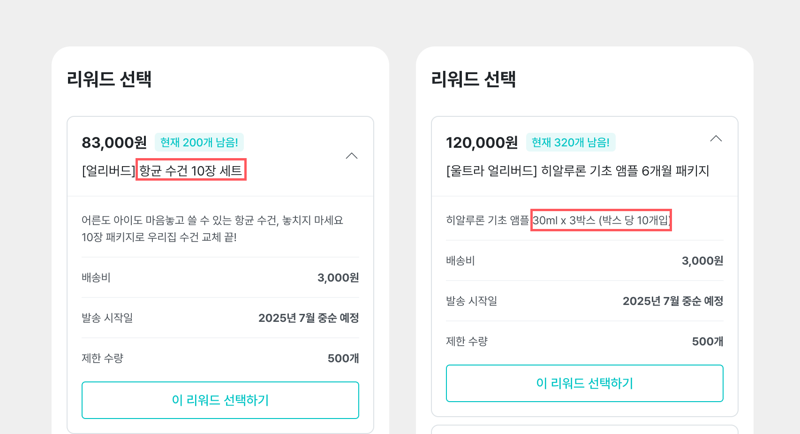800x434 pixels.
Task: Click the '현재 200개 남음!' stock badge
Action: pyautogui.click(x=199, y=142)
